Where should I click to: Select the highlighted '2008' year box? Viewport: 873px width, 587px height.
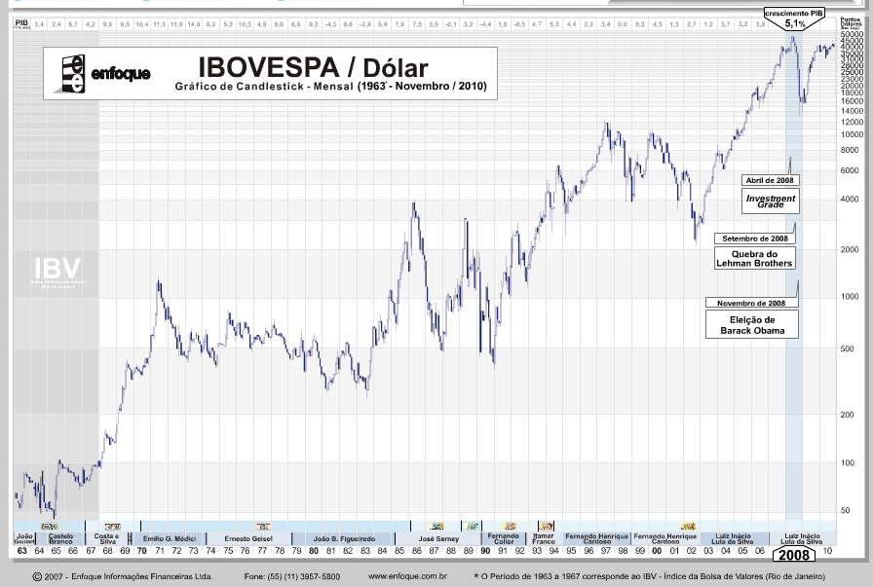click(x=793, y=555)
